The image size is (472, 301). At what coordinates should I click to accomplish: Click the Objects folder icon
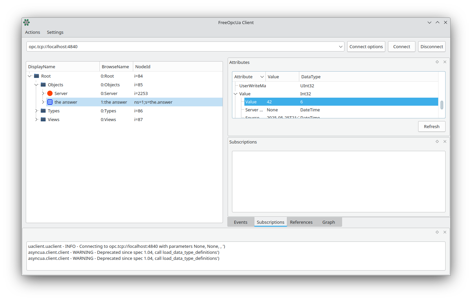tap(43, 85)
